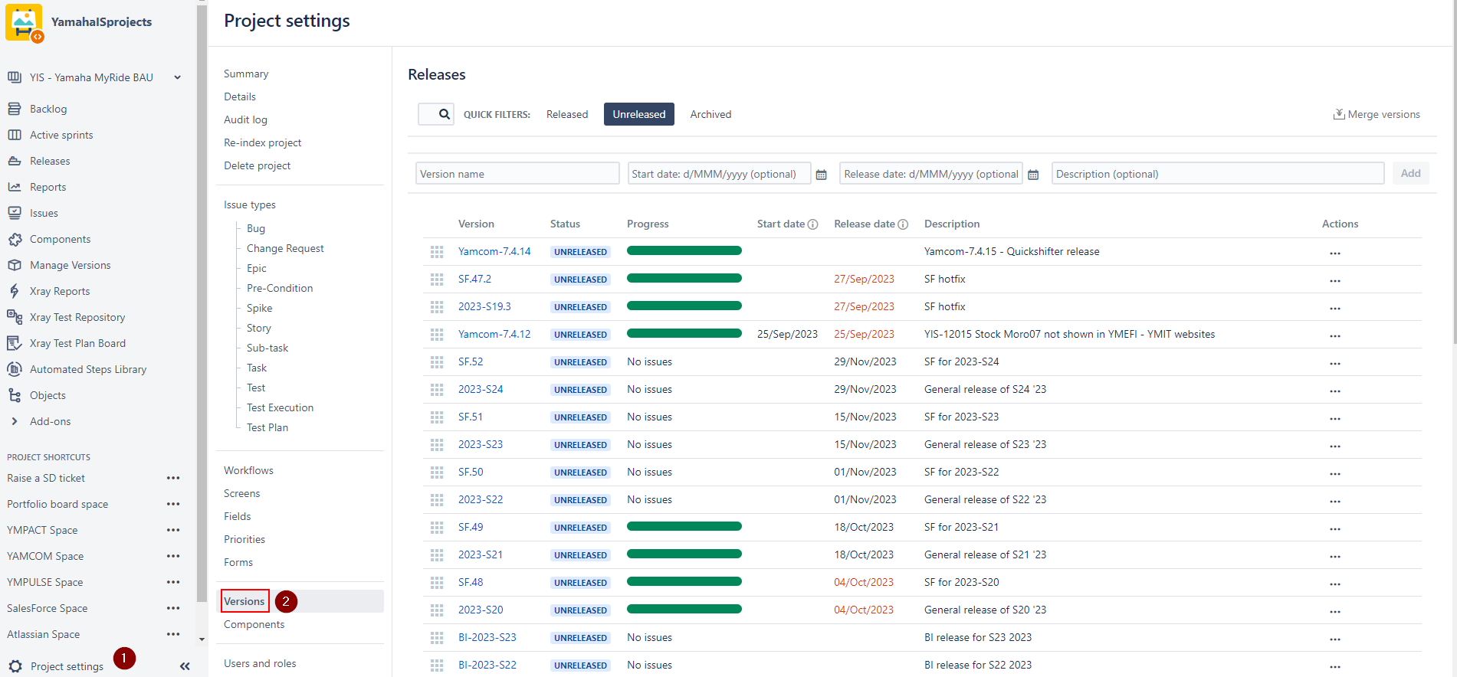Click Merge versions link
1457x677 pixels.
[x=1377, y=114]
